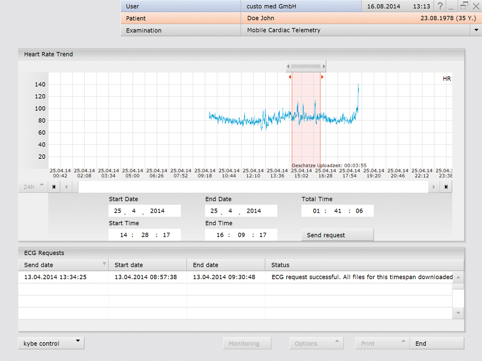The height and width of the screenshot is (361, 482).
Task: Jump to first record in timeline
Action: click(x=54, y=187)
